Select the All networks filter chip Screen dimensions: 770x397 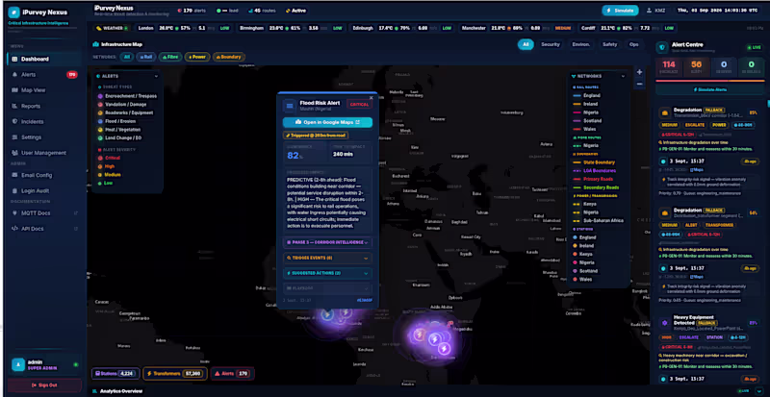pos(127,57)
